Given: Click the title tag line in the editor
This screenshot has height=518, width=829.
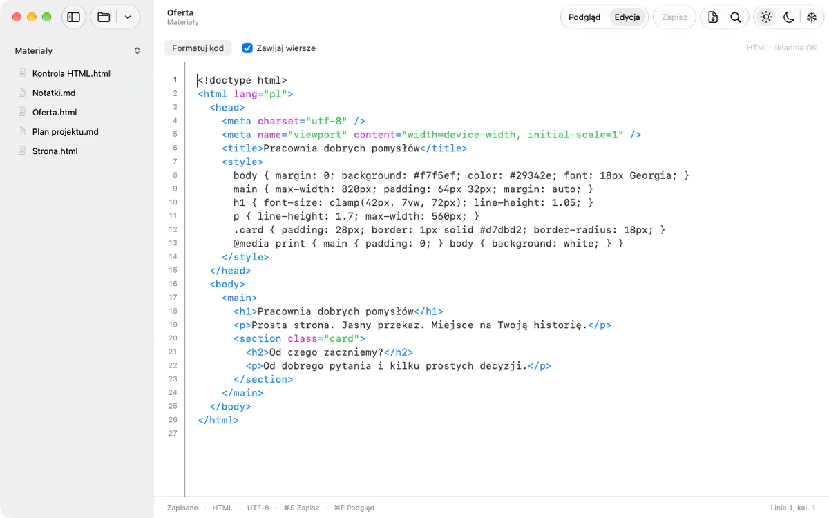Looking at the screenshot, I should point(344,148).
